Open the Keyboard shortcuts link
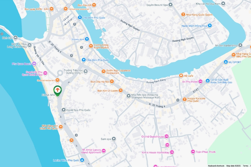Image resolution: width=251 pixels, height=167 pixels. 216,166
